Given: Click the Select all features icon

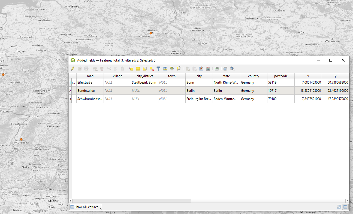Looking at the screenshot, I should point(138,69).
